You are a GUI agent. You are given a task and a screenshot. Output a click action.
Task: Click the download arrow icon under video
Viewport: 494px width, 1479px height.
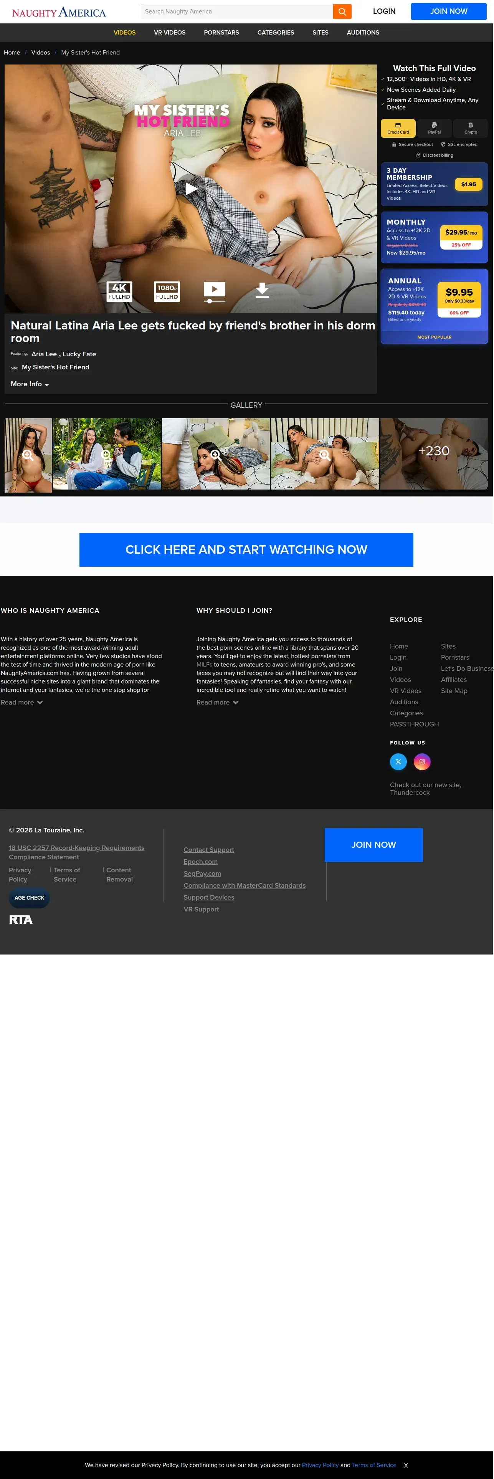click(x=263, y=291)
